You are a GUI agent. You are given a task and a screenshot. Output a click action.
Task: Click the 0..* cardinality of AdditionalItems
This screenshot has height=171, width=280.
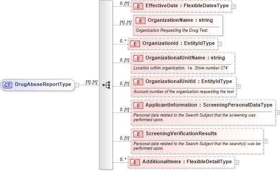tap(123, 159)
